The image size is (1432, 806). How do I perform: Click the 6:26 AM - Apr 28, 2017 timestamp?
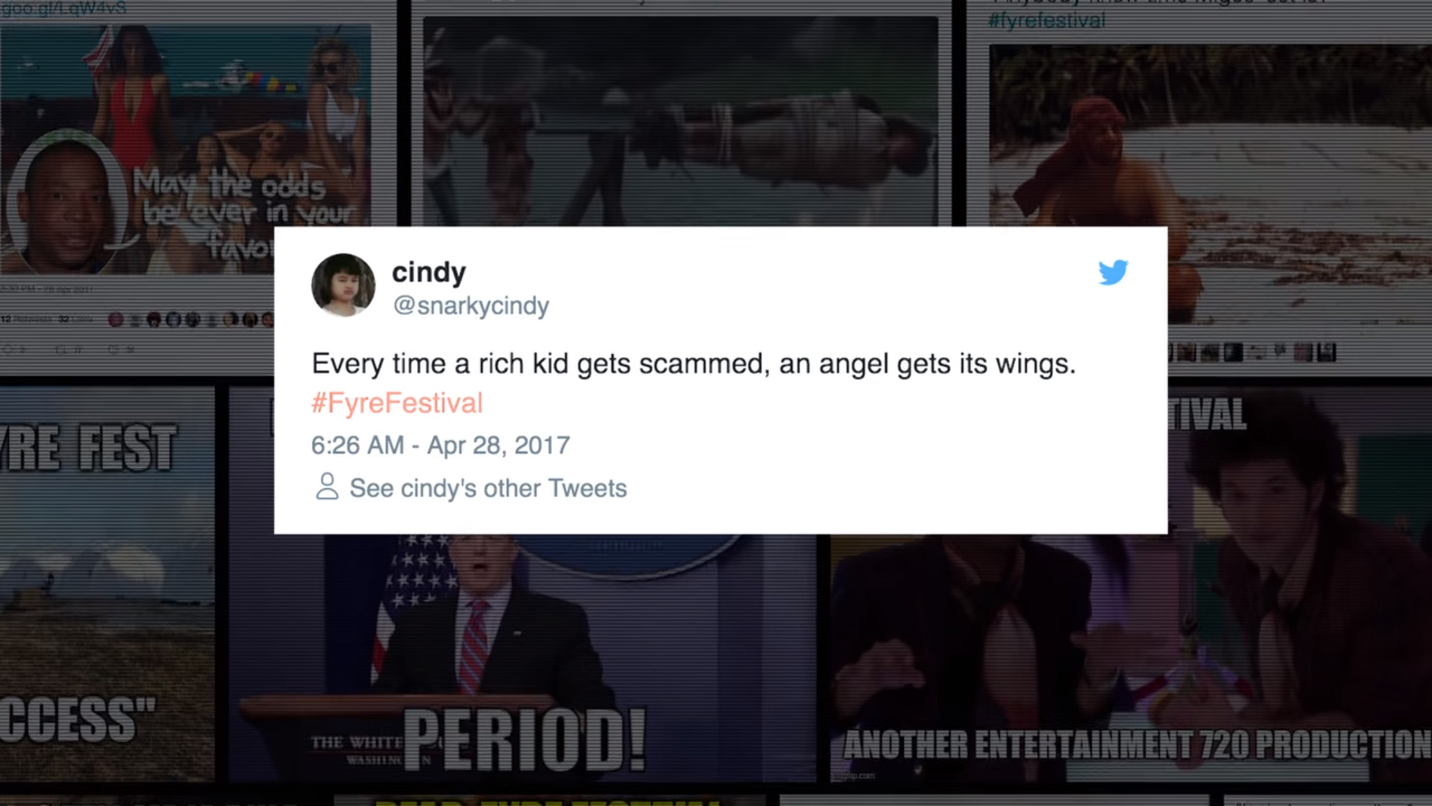click(440, 446)
